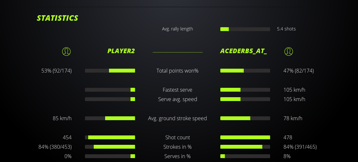Image resolution: width=358 pixels, height=162 pixels.
Task: Click PLAYER2's Fastest serve bar
Action: (110, 90)
